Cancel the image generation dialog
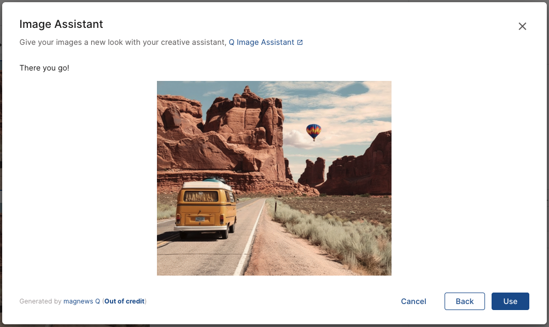This screenshot has height=327, width=549. pos(413,301)
